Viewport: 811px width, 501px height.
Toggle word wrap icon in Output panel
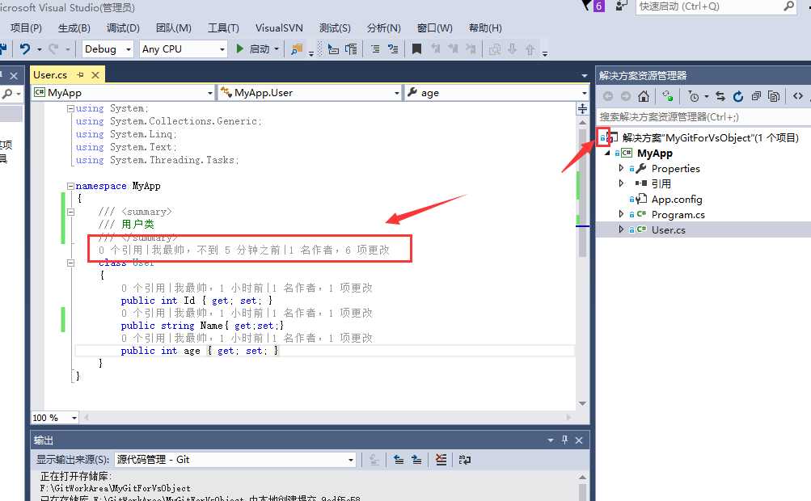click(x=464, y=459)
